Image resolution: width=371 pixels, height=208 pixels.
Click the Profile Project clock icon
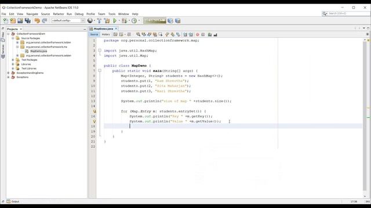click(134, 21)
